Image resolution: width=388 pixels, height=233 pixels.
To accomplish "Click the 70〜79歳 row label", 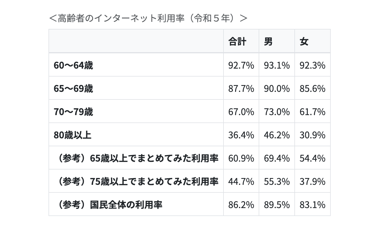I will click(73, 112).
